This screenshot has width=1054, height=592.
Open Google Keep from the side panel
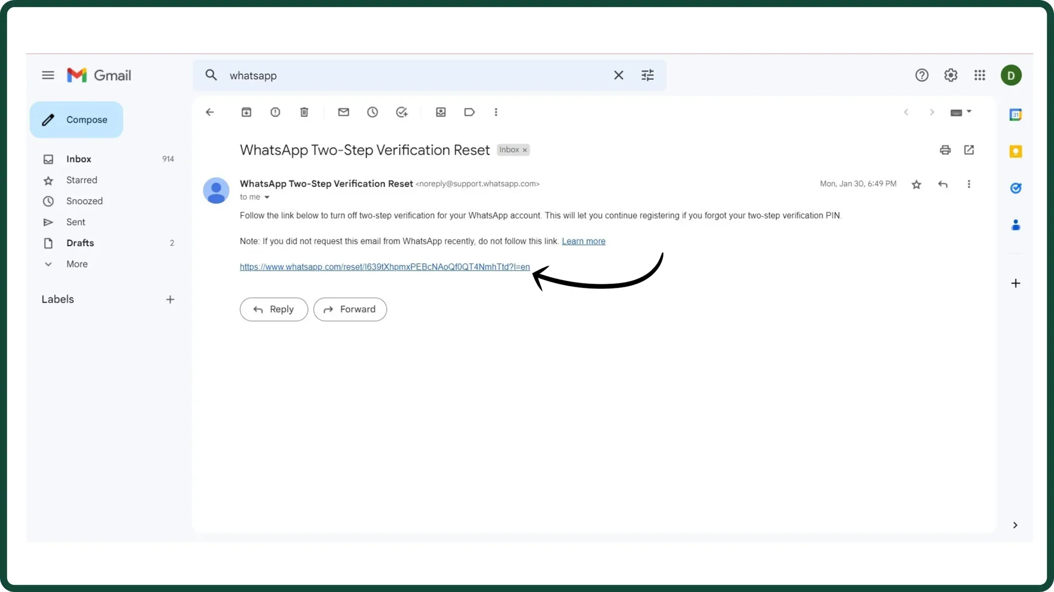click(1015, 152)
